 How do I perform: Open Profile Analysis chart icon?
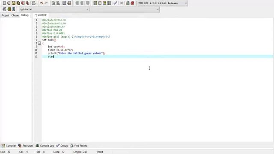(x=128, y=3)
